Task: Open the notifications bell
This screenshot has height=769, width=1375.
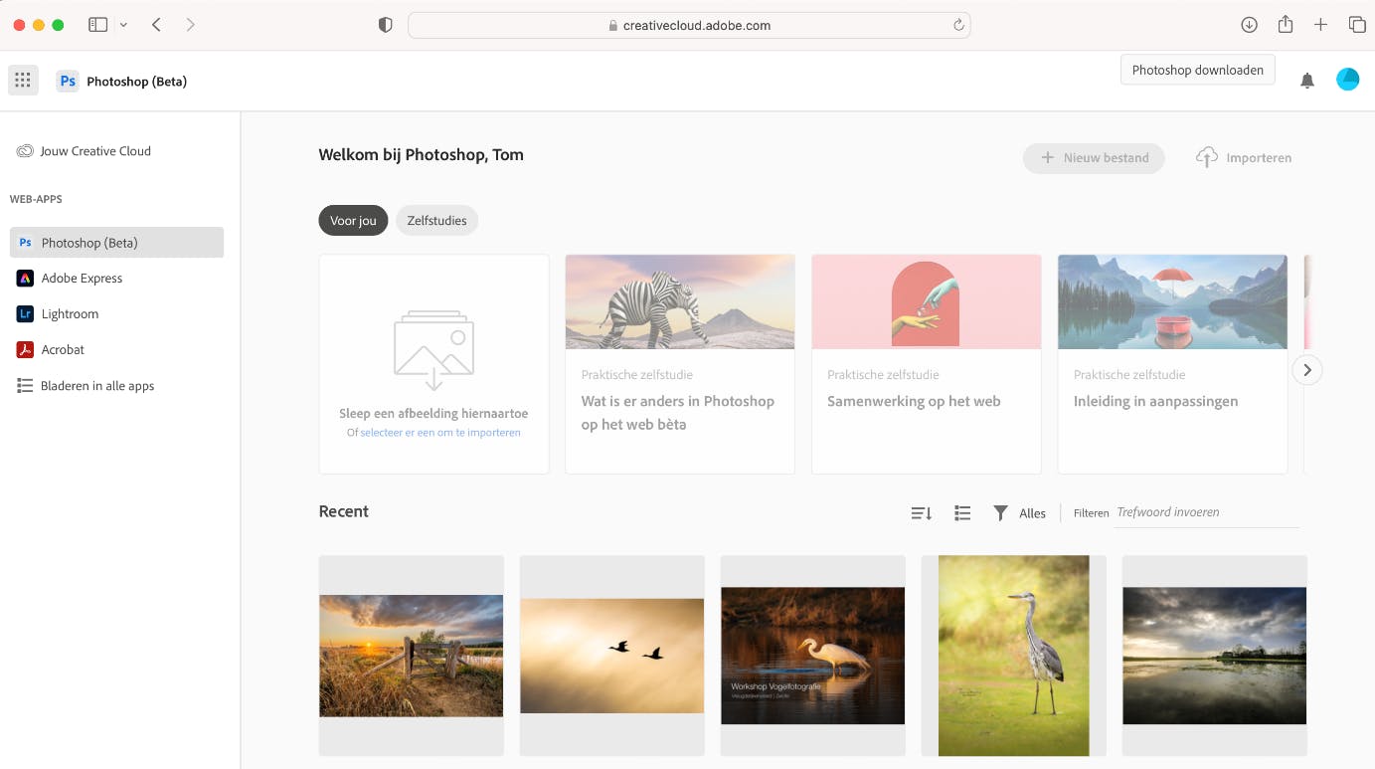Action: [1306, 80]
